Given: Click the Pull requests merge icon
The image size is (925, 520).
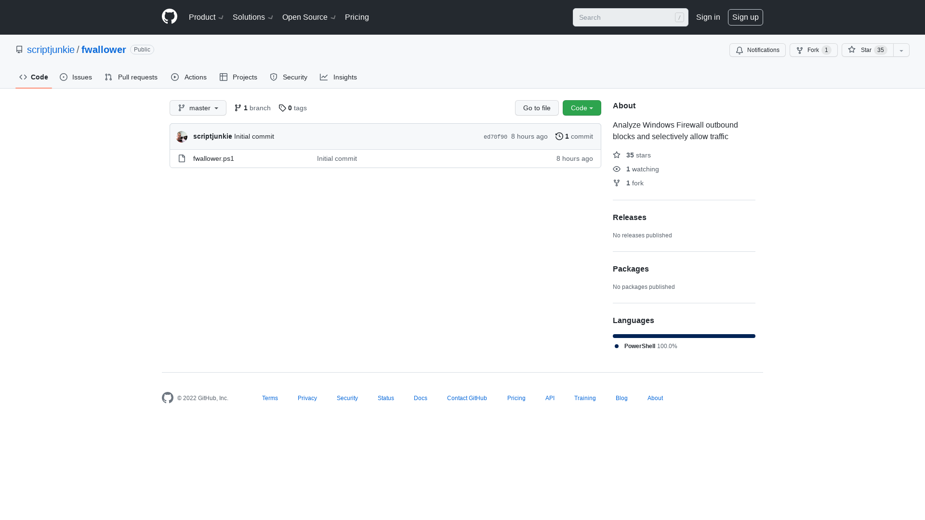Looking at the screenshot, I should 108,78.
